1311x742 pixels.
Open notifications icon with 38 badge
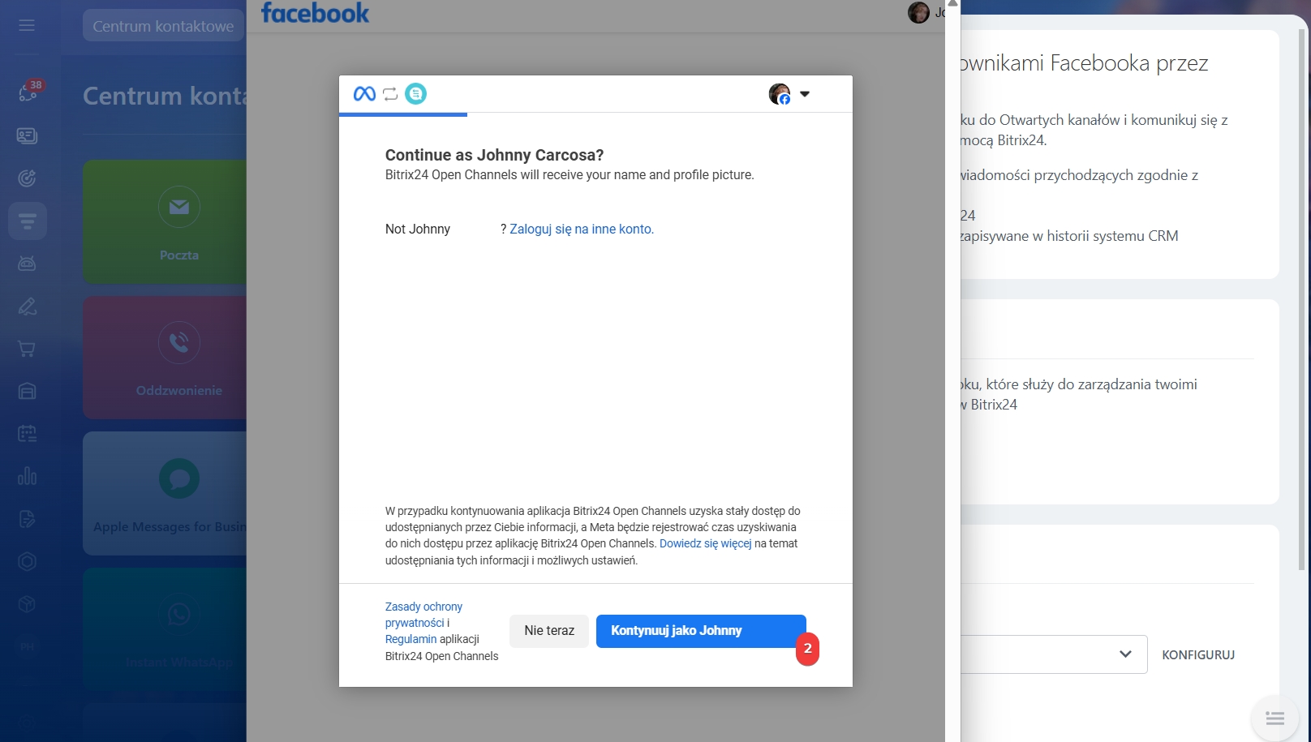click(28, 92)
